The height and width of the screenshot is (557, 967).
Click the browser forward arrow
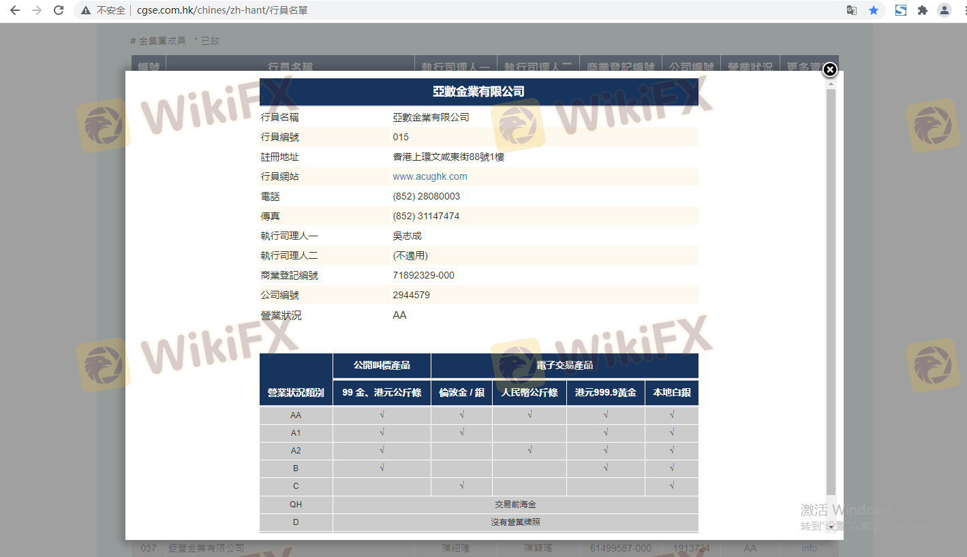[x=36, y=10]
